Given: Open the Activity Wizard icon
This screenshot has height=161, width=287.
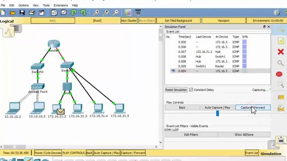Looking at the screenshot, I should [42, 13].
